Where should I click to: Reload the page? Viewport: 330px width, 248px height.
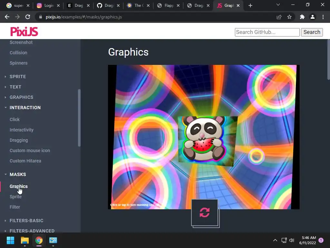[28, 17]
